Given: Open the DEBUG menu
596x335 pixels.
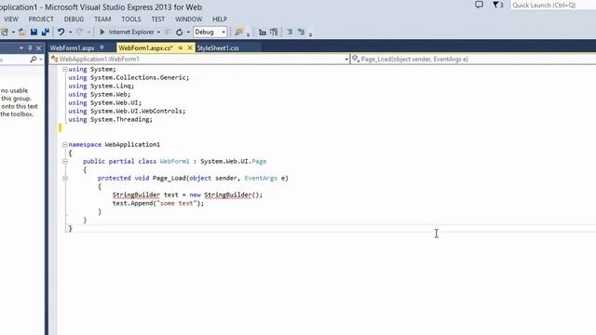Looking at the screenshot, I should (74, 19).
